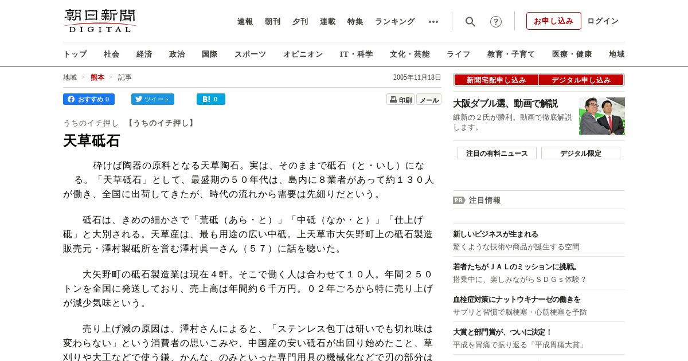Click 驚くような技術や商品が誕生する空間 text
This screenshot has width=688, height=361.
point(516,247)
